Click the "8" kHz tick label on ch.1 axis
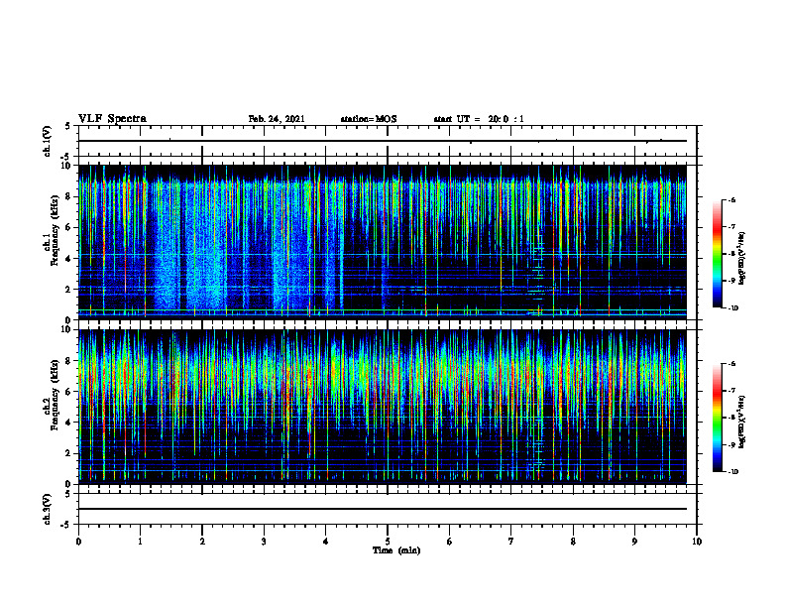The image size is (785, 607). (69, 196)
